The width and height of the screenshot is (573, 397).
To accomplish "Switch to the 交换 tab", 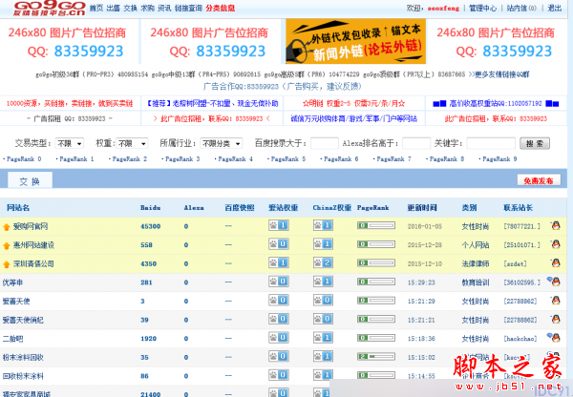I will (30, 180).
